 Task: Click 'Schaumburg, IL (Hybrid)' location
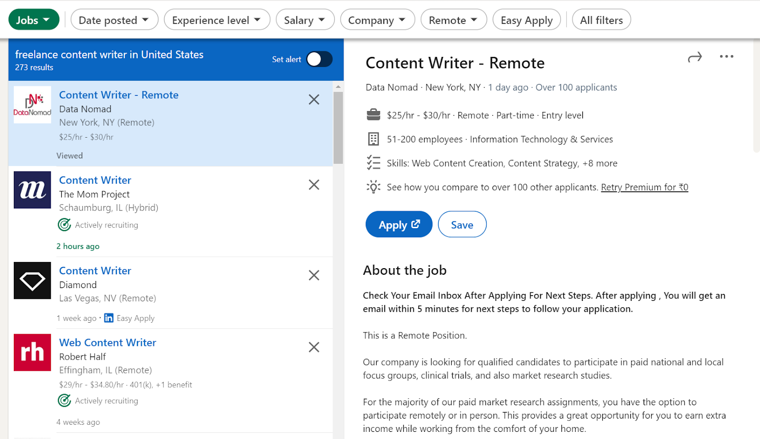click(x=109, y=207)
